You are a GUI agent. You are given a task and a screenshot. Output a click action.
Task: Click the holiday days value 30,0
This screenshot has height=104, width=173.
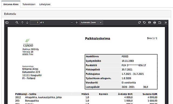[145, 87]
